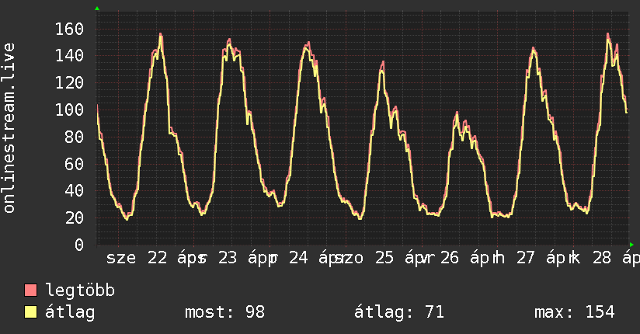640x334 pixels.
Task: Click the "max: 154" maximum statistic
Action: 574,312
